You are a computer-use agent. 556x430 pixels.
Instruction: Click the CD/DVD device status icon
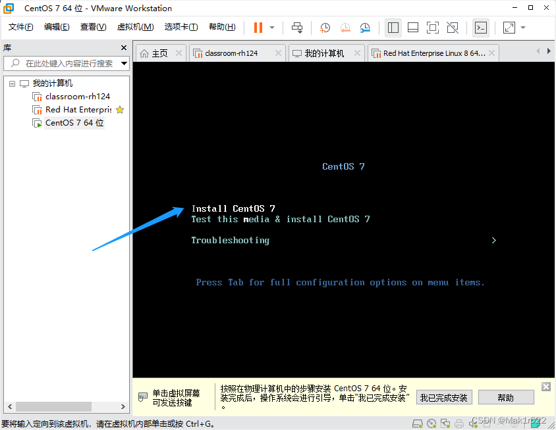tap(431, 423)
